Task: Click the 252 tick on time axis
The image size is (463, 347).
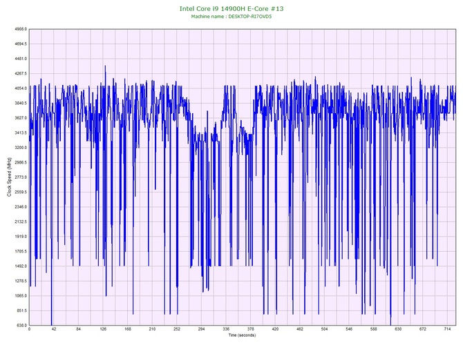Action: [177, 329]
